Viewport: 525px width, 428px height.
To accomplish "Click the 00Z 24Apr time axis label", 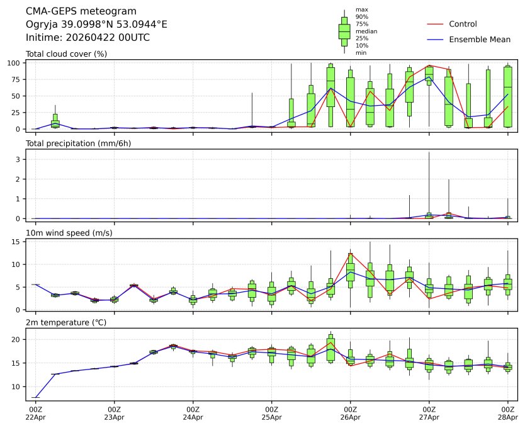I will (193, 413).
